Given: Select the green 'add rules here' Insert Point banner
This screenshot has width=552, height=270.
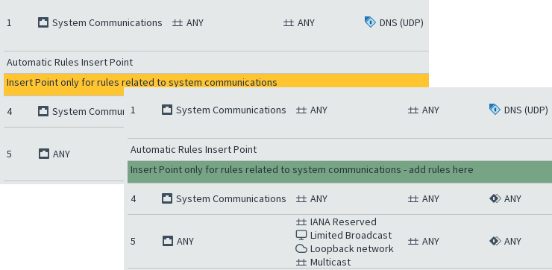Looking at the screenshot, I should (339, 170).
